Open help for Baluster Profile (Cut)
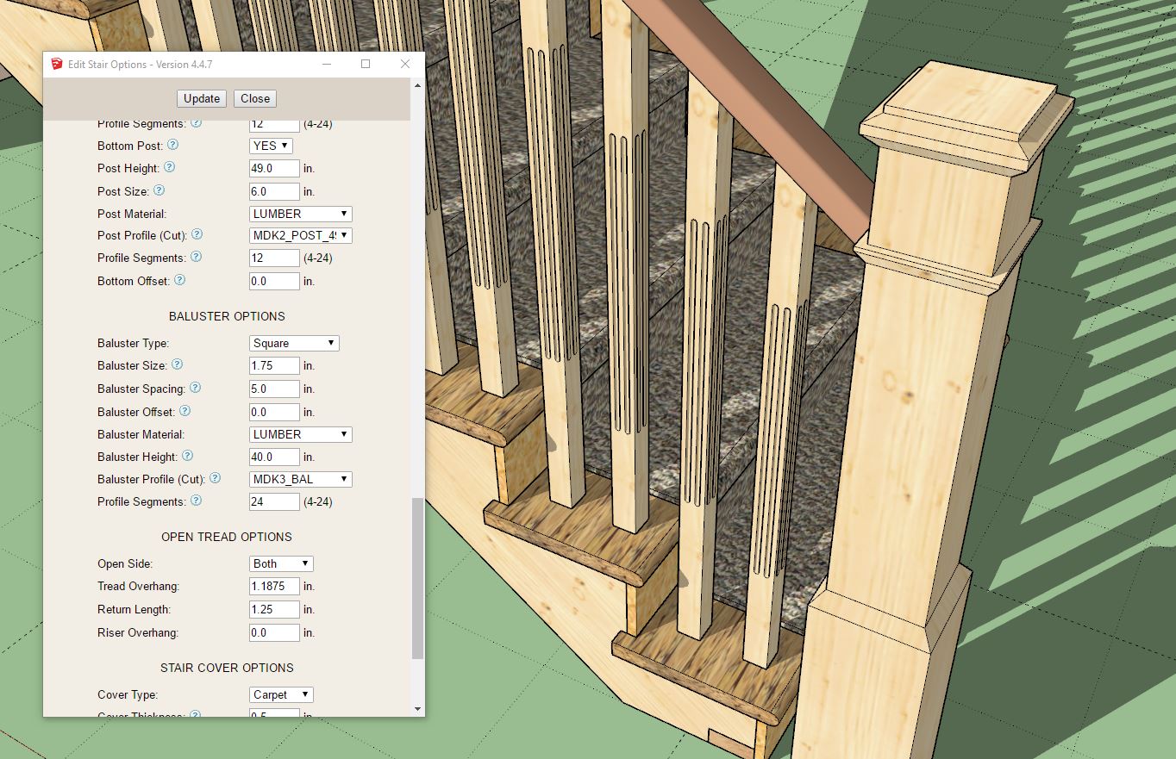Viewport: 1176px width, 759px height. click(215, 478)
